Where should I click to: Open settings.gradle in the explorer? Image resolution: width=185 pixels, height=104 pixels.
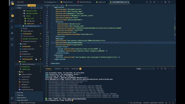point(27,59)
